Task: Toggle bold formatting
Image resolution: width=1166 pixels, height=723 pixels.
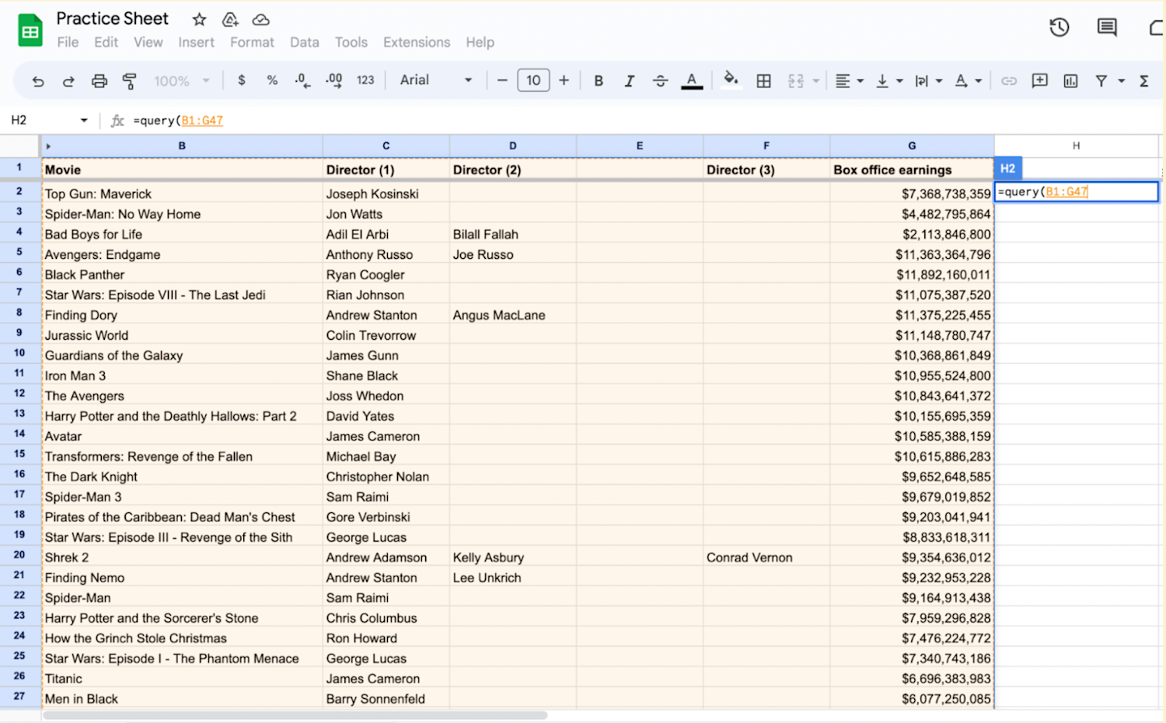Action: coord(599,81)
